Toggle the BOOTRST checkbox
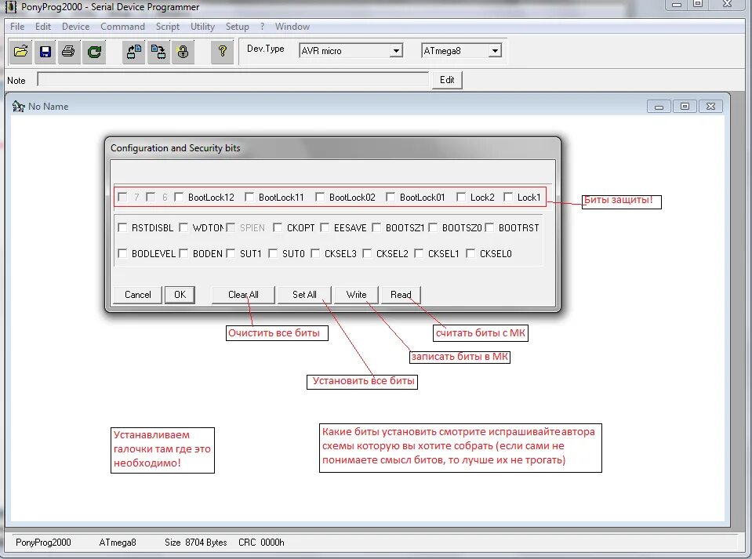 pos(489,227)
